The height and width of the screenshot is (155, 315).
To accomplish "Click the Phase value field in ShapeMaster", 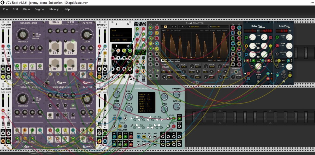I will click(198, 67).
